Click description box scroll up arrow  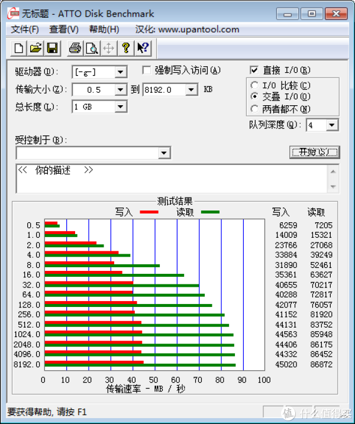[333, 171]
